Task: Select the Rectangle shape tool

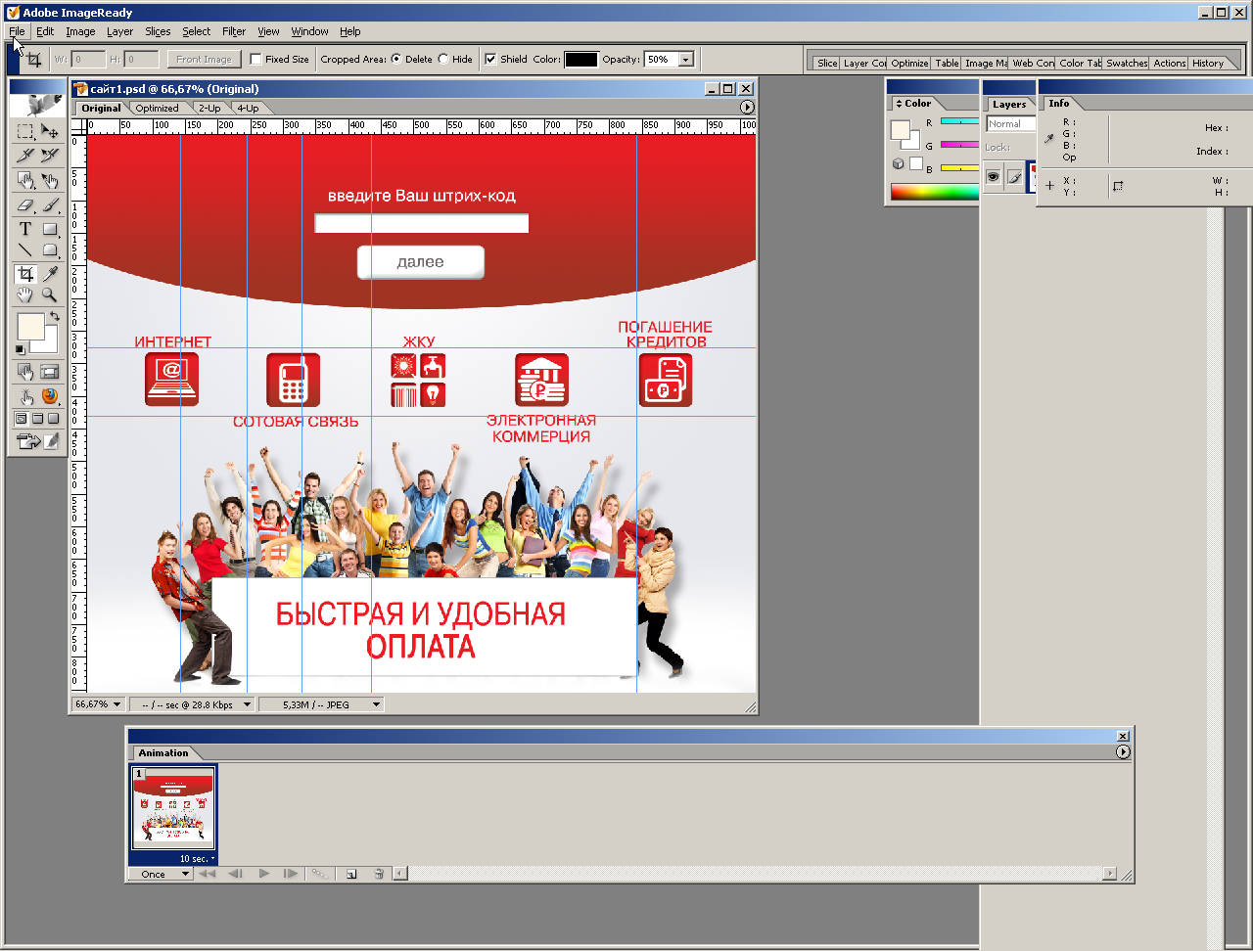Action: tap(50, 230)
